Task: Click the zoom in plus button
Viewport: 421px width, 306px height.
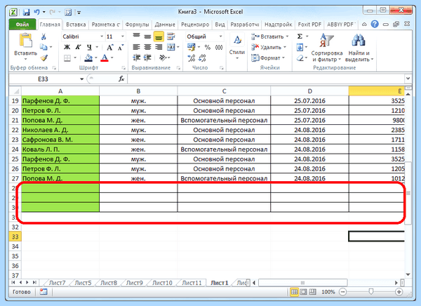Action: [x=399, y=292]
